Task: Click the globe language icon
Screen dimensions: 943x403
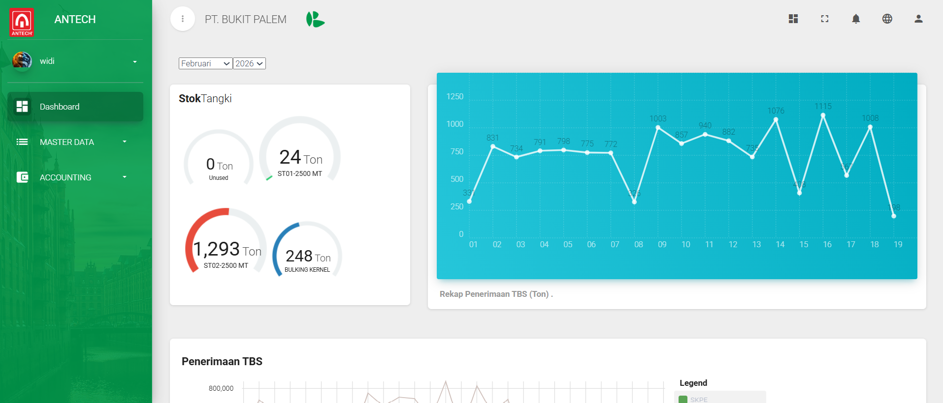Action: click(887, 19)
